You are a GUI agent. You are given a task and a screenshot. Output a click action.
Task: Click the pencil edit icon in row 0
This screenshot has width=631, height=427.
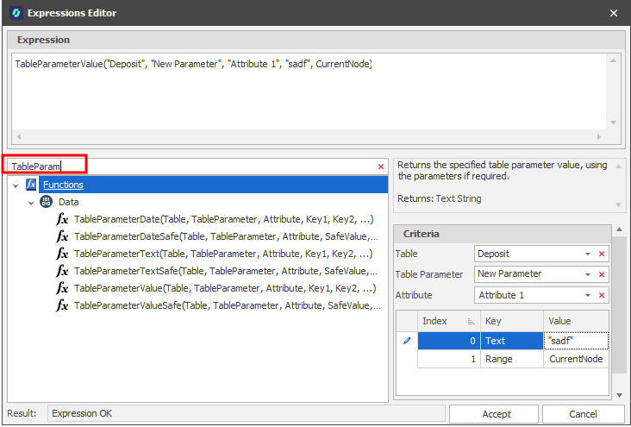point(407,341)
